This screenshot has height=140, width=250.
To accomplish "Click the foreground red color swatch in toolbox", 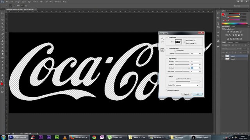I will tap(2, 84).
